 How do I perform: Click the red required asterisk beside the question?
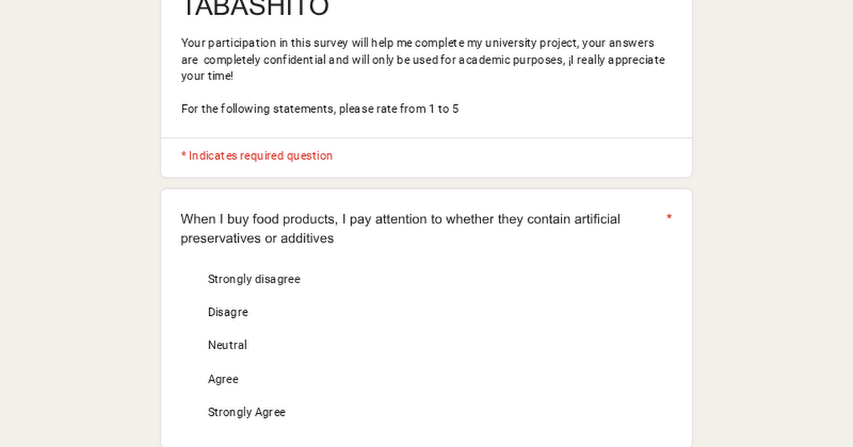[669, 219]
